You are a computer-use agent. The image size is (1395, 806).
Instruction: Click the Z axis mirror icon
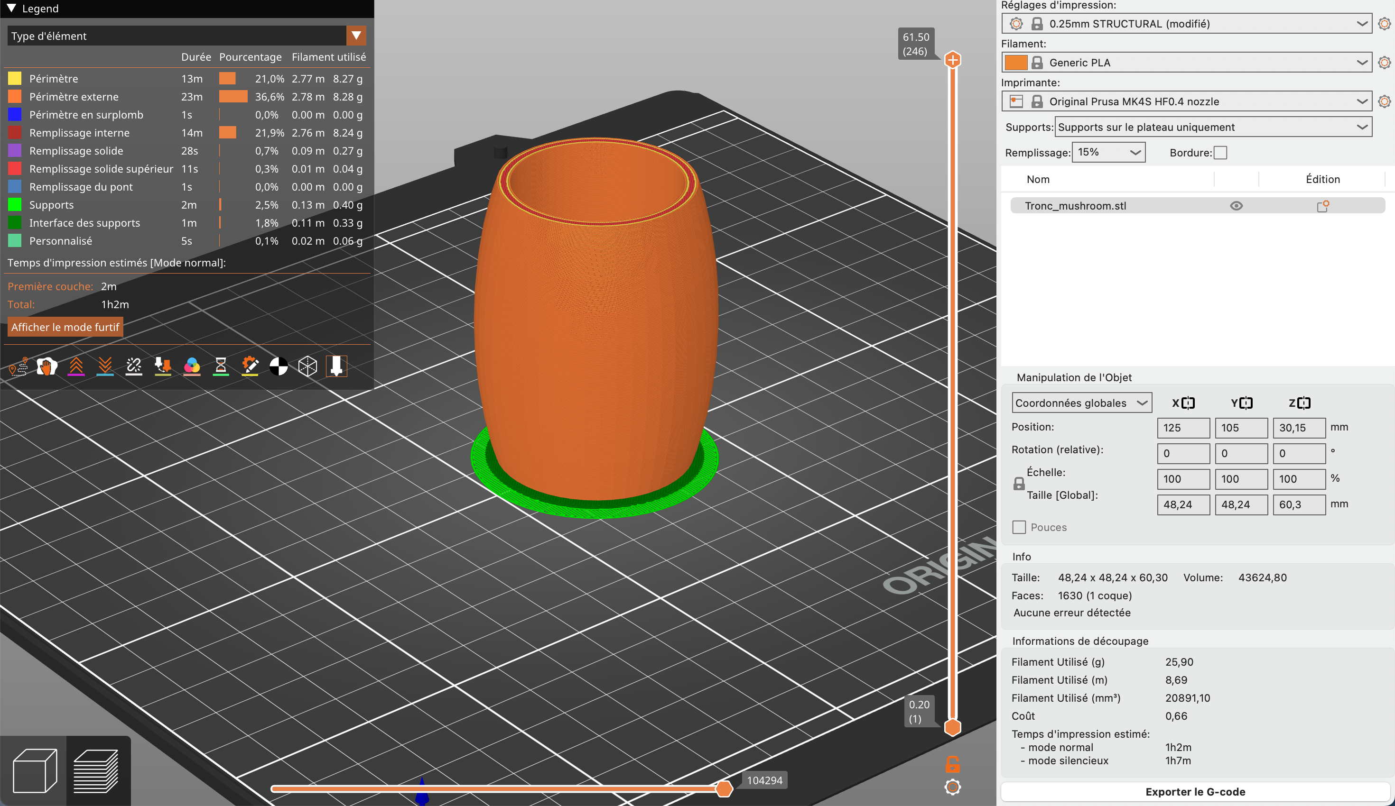(x=1304, y=403)
